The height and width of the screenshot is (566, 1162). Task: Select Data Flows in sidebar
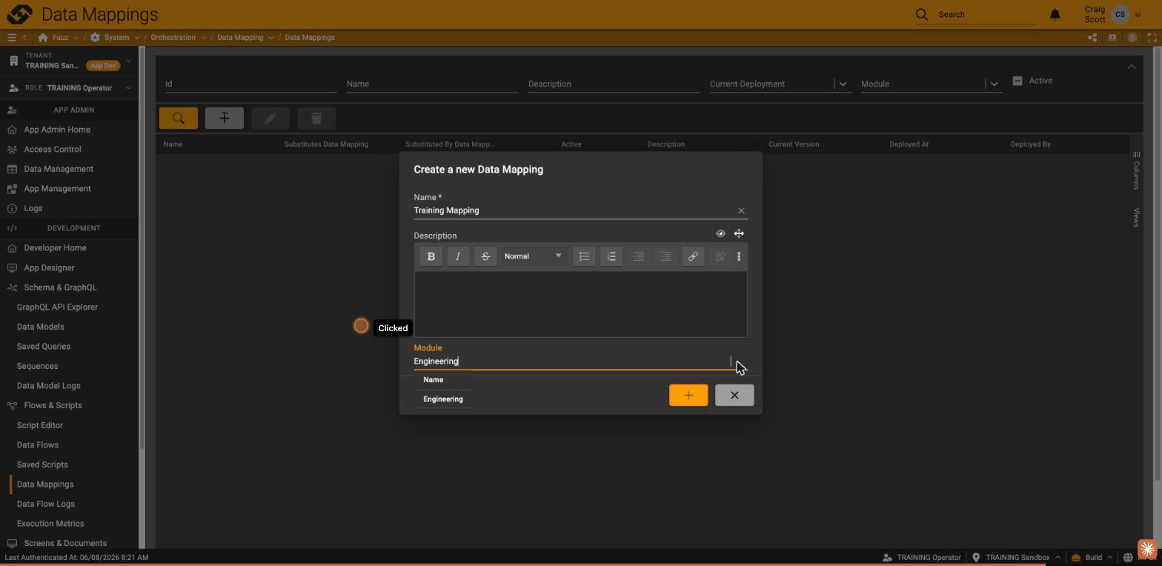37,445
